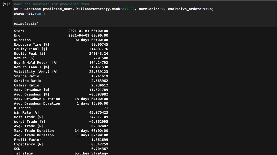The image size is (277, 155).
Task: Click Max. Drawdown Duration '18 days 04:00:00'
Action: tap(91, 99)
